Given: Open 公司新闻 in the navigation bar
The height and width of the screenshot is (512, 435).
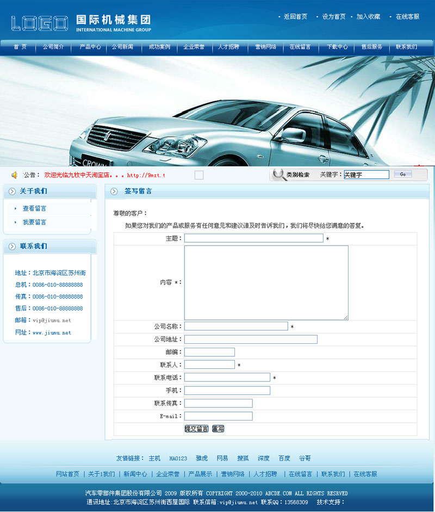Looking at the screenshot, I should click(122, 47).
